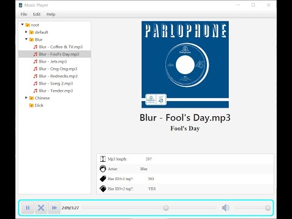Viewport: 292px width, 219px height.
Task: Select the default folder icon
Action: 32,32
